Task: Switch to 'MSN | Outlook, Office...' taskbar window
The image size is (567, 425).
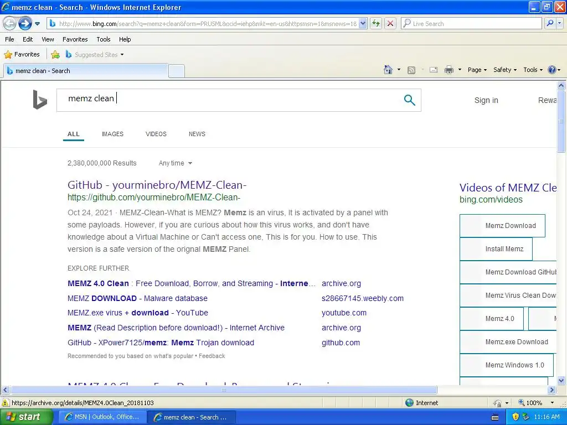Action: click(x=102, y=417)
